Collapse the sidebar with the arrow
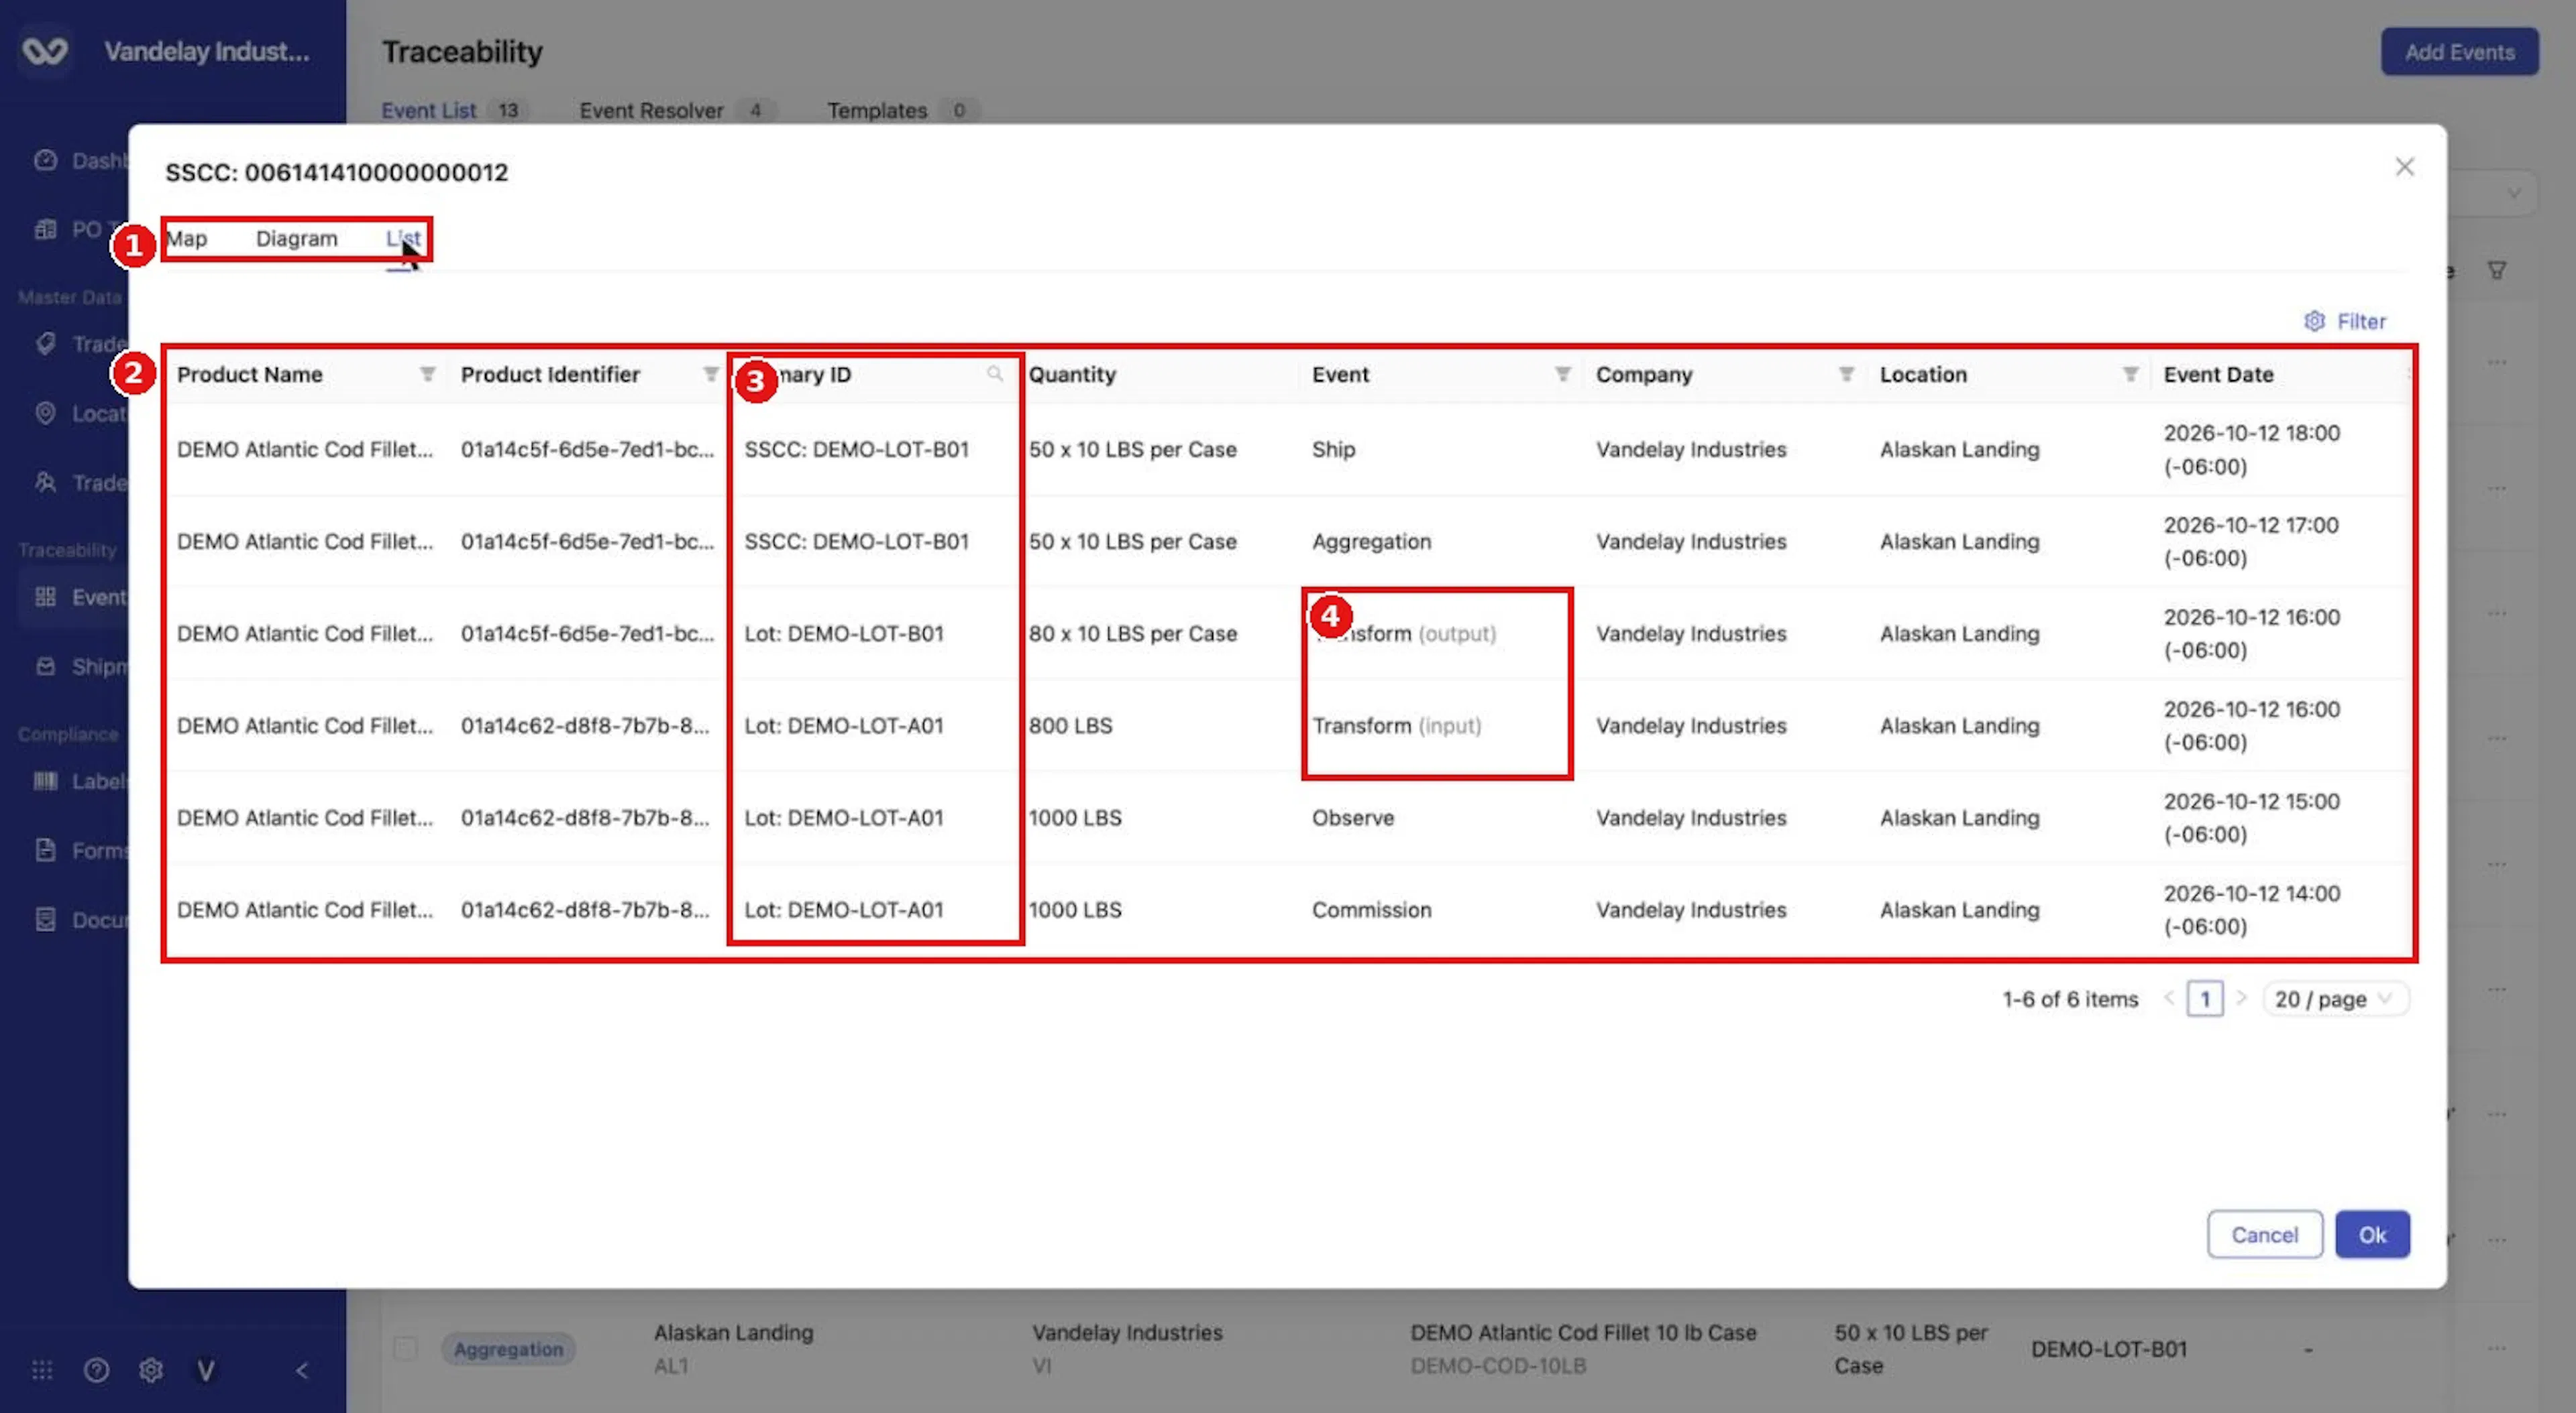Image resolution: width=2576 pixels, height=1413 pixels. pos(302,1370)
